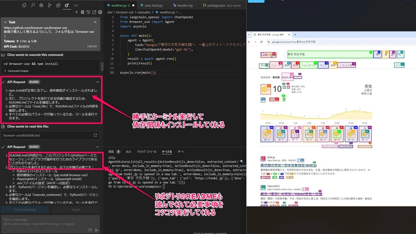The height and width of the screenshot is (234, 416).
Task: Select the 火 daily forecast tile
Action: pyautogui.click(x=309, y=134)
